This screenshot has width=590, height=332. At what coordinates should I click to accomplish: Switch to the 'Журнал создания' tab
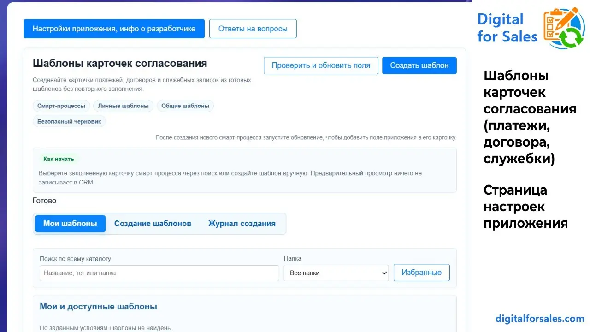tap(242, 224)
